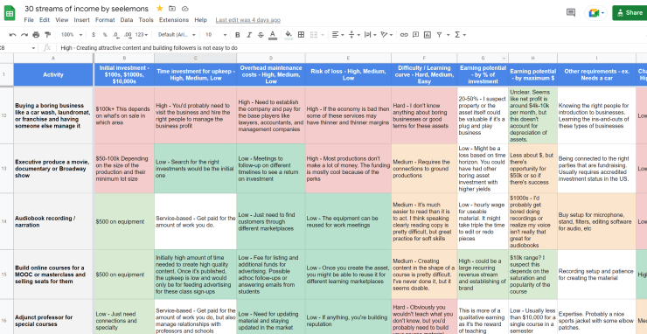Check cloud save status icon
647x334 pixels.
tap(184, 9)
